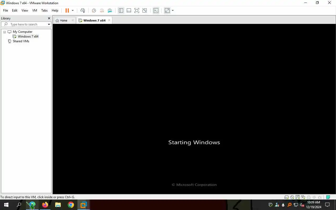Click inside the VM Starting Windows display
This screenshot has width=336, height=210.
[x=194, y=109]
